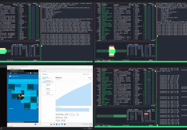Viewport: 187px width, 130px height.
Task: Open the Start menu in the VM taskbar
Action: coord(35,124)
